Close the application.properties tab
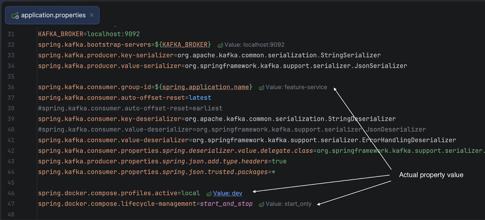Viewport: 485px width, 220px height. [x=92, y=15]
